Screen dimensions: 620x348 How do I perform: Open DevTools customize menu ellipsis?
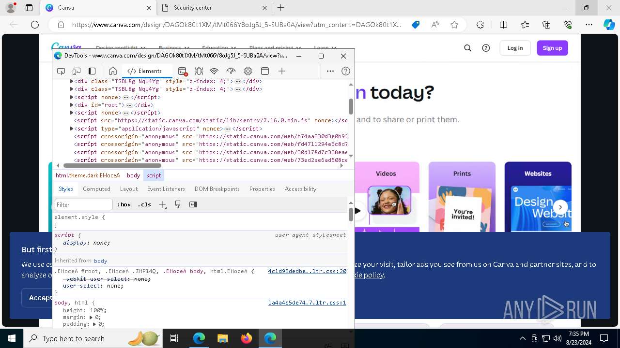[330, 71]
